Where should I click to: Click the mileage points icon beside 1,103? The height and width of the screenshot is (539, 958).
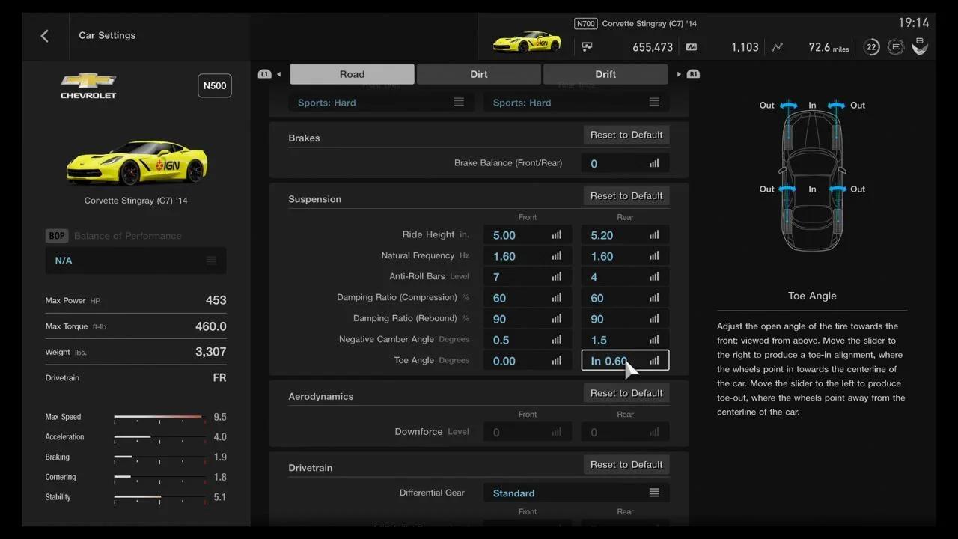692,47
